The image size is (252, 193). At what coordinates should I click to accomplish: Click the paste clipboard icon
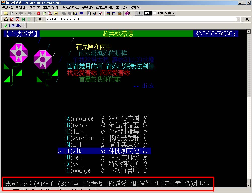pos(75,13)
